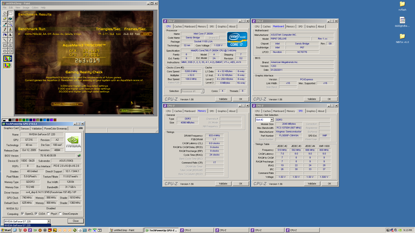
Task: Click the Core Speed value 5200.0 MHz
Action: click(191, 71)
